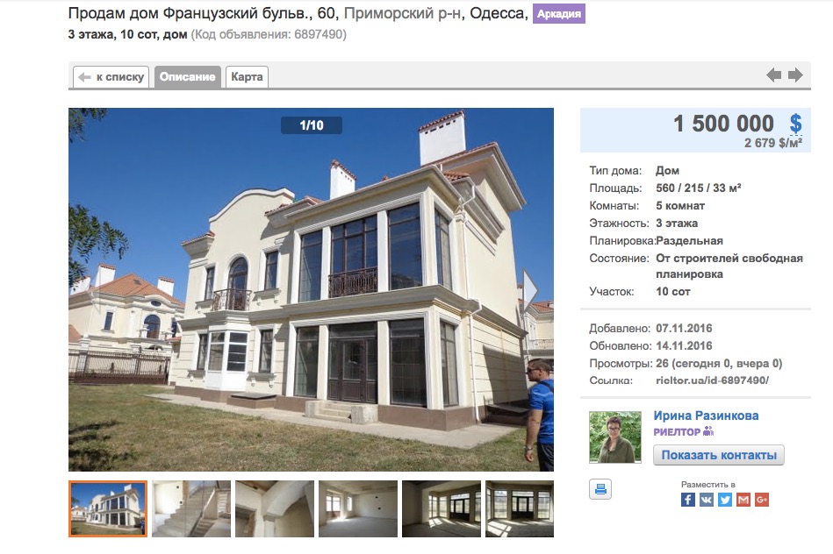This screenshot has height=554, width=833.
Task: Open the Карта tab
Action: point(247,77)
